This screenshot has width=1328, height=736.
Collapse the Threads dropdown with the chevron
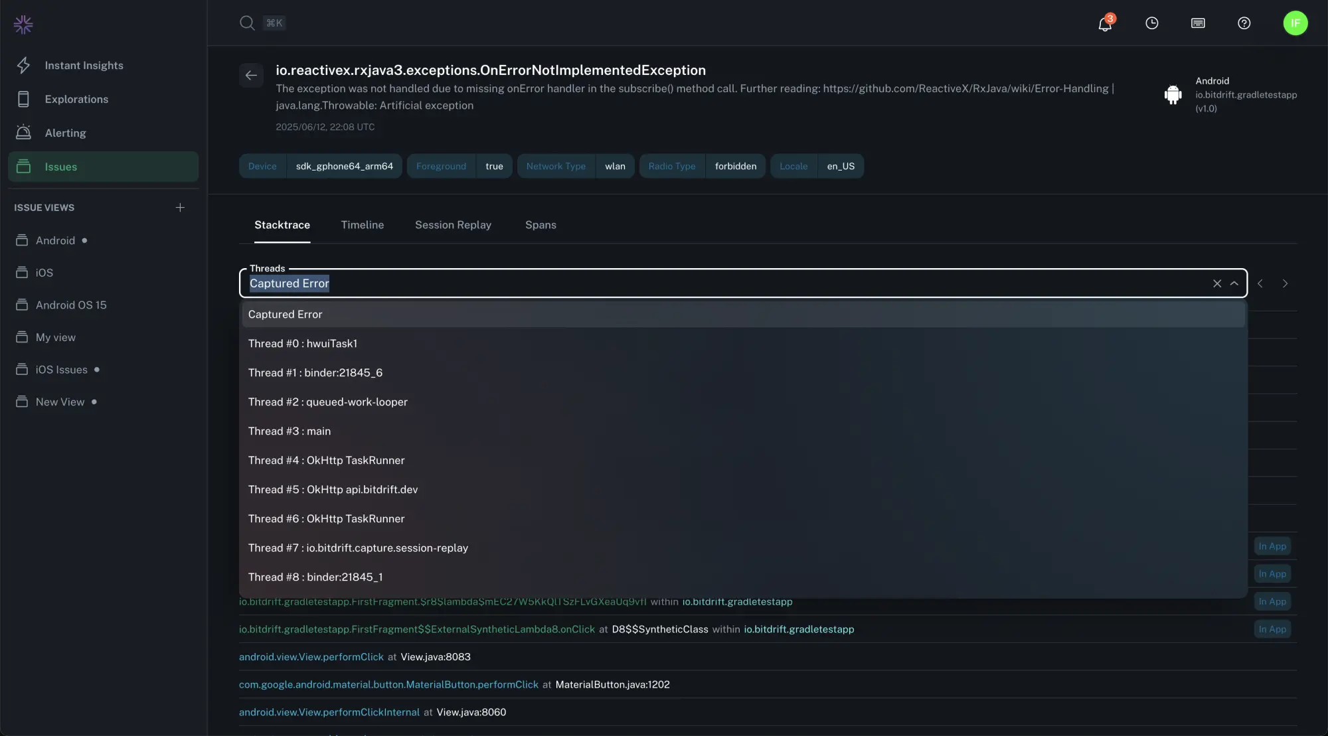click(1235, 283)
